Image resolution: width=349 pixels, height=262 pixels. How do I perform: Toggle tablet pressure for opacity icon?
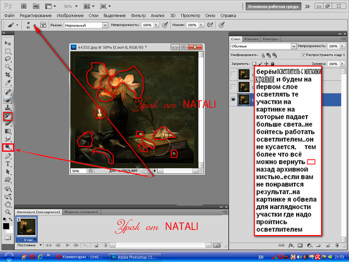point(165,25)
